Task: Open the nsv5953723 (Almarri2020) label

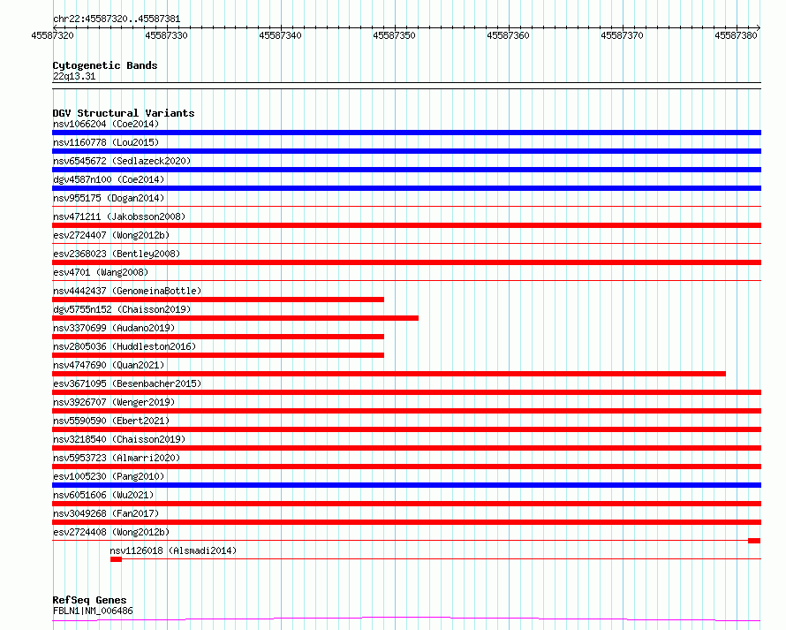Action: pos(117,458)
